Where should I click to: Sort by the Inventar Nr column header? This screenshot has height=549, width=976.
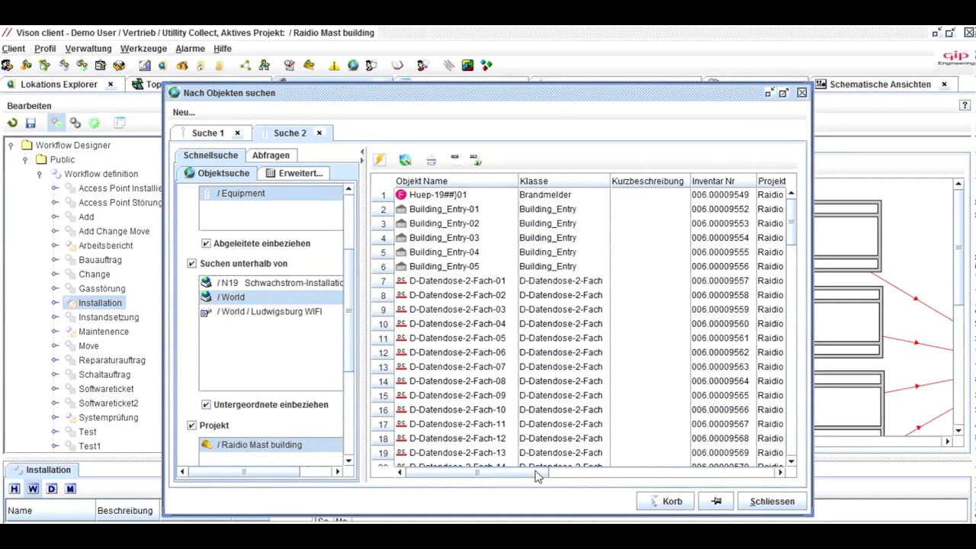tap(722, 181)
